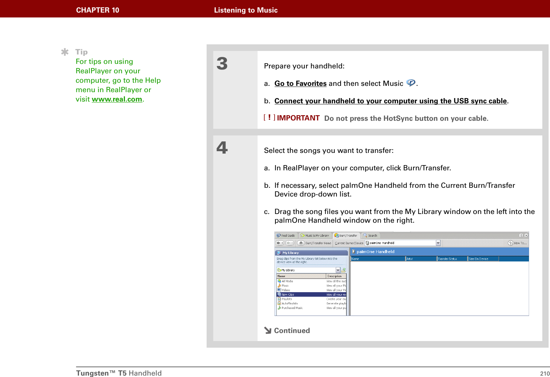This screenshot has height=377, width=550.
Task: Open the How To help button
Action: click(x=518, y=243)
